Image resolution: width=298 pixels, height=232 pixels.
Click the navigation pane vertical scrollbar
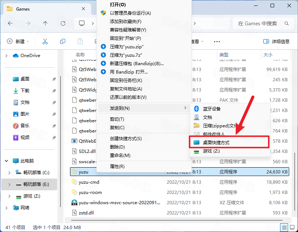(x=60, y=142)
